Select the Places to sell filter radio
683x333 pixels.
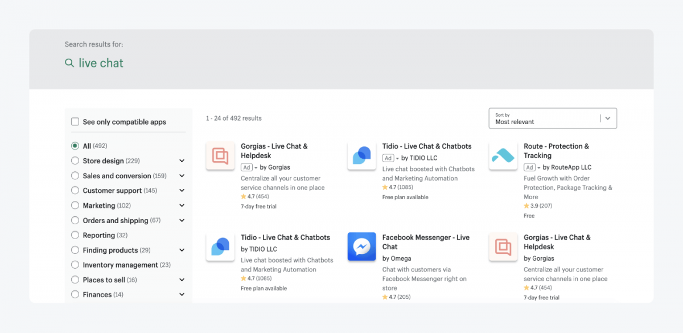[75, 279]
